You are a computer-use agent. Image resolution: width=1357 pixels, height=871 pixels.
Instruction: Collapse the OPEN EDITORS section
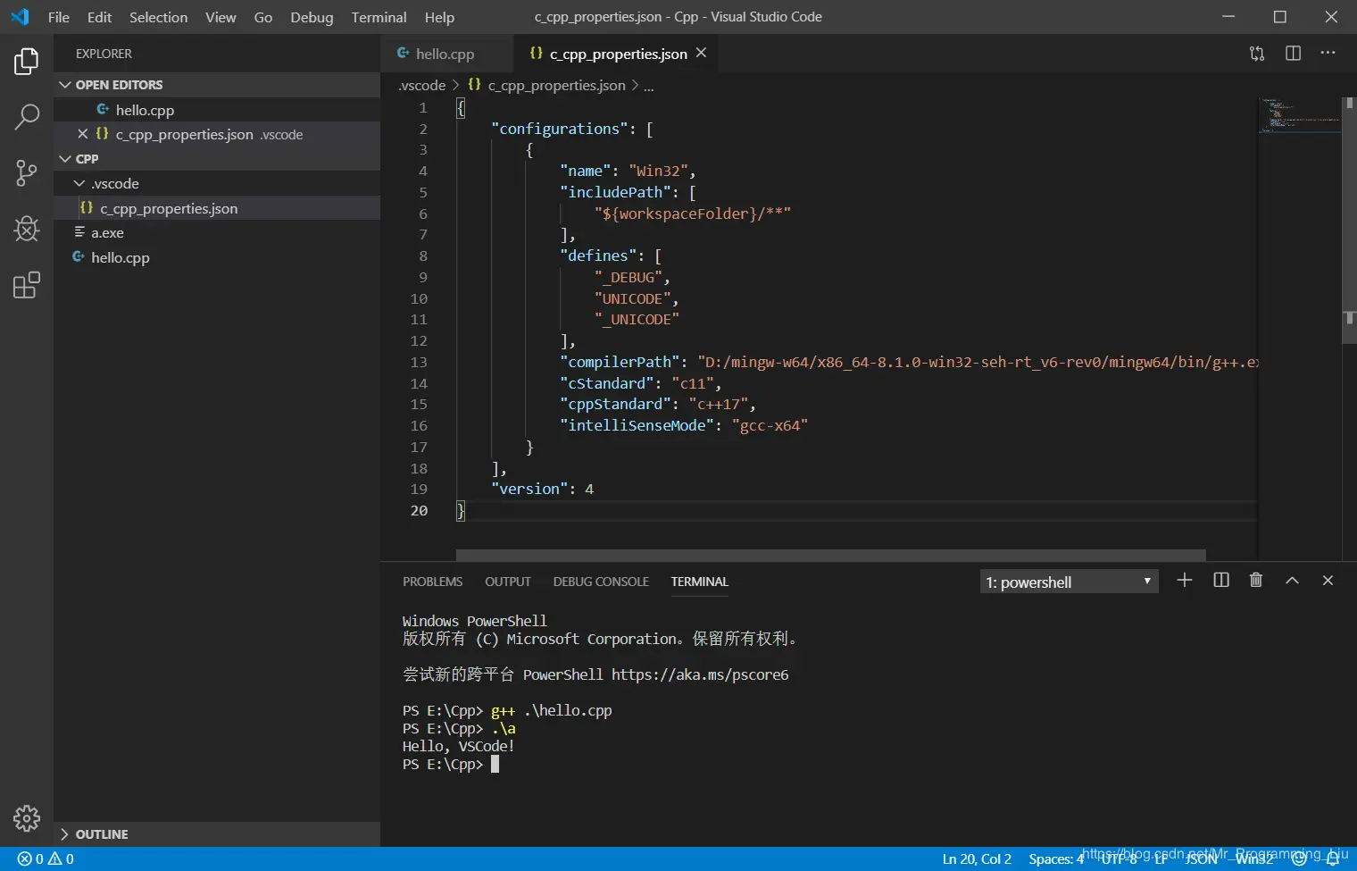[217, 85]
